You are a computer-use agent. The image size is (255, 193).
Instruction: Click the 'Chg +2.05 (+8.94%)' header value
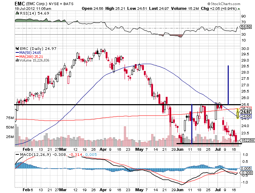point(219,8)
